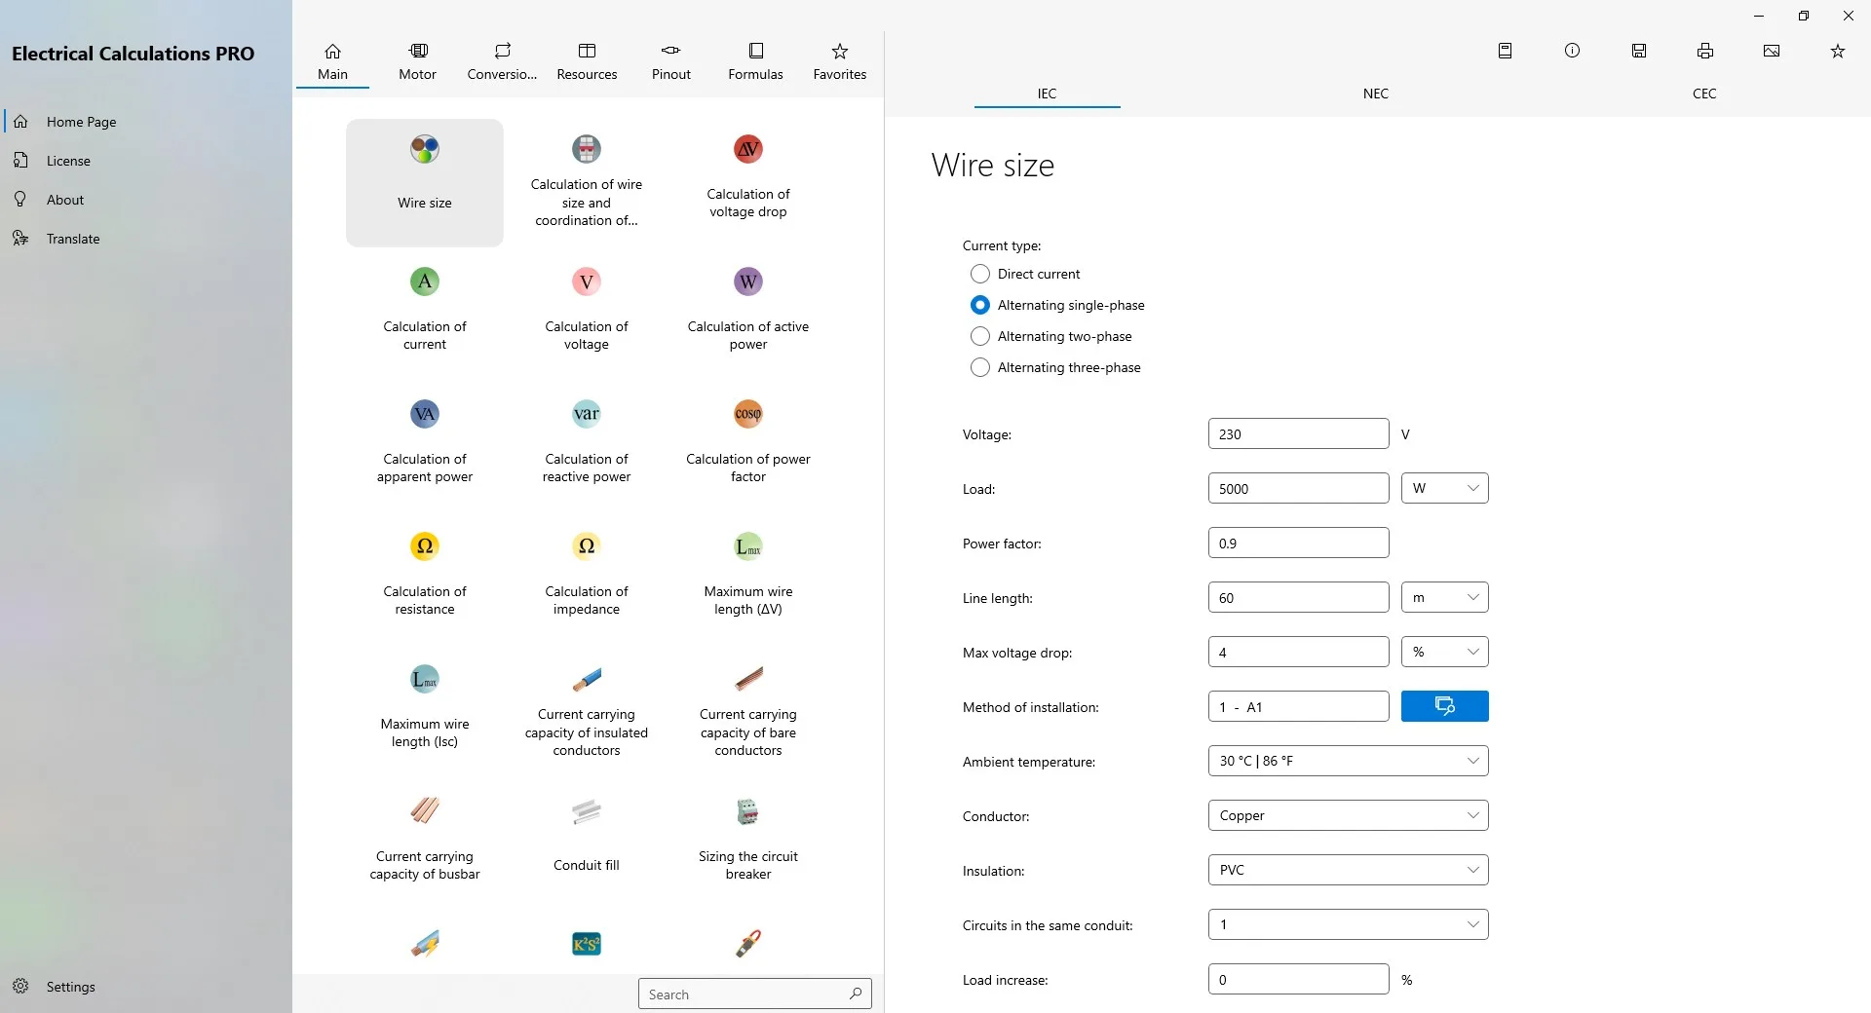Open Sizing the circuit breaker tile
The image size is (1871, 1013).
[748, 845]
